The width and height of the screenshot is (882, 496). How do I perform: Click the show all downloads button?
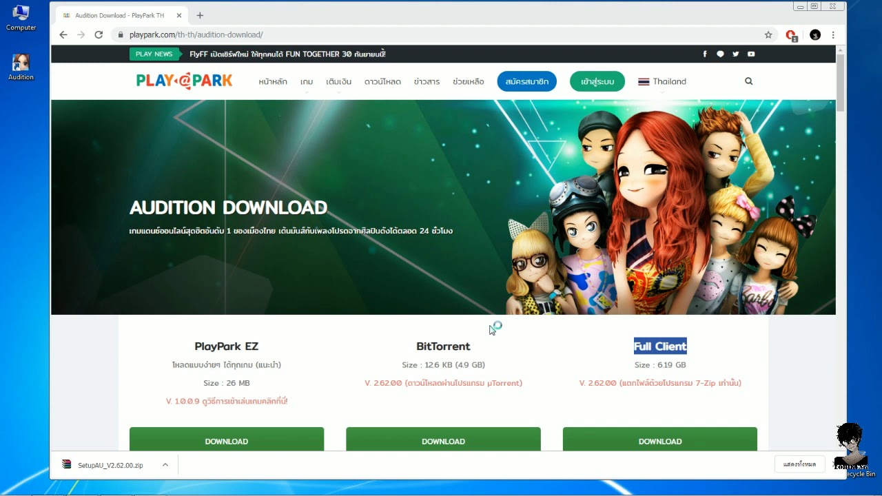(799, 464)
